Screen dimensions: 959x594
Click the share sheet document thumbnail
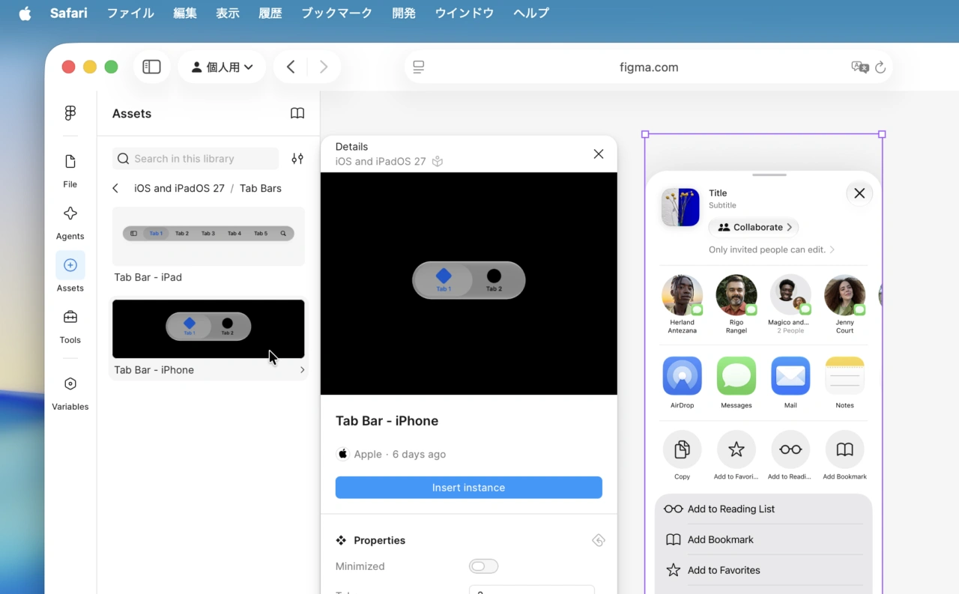point(680,207)
